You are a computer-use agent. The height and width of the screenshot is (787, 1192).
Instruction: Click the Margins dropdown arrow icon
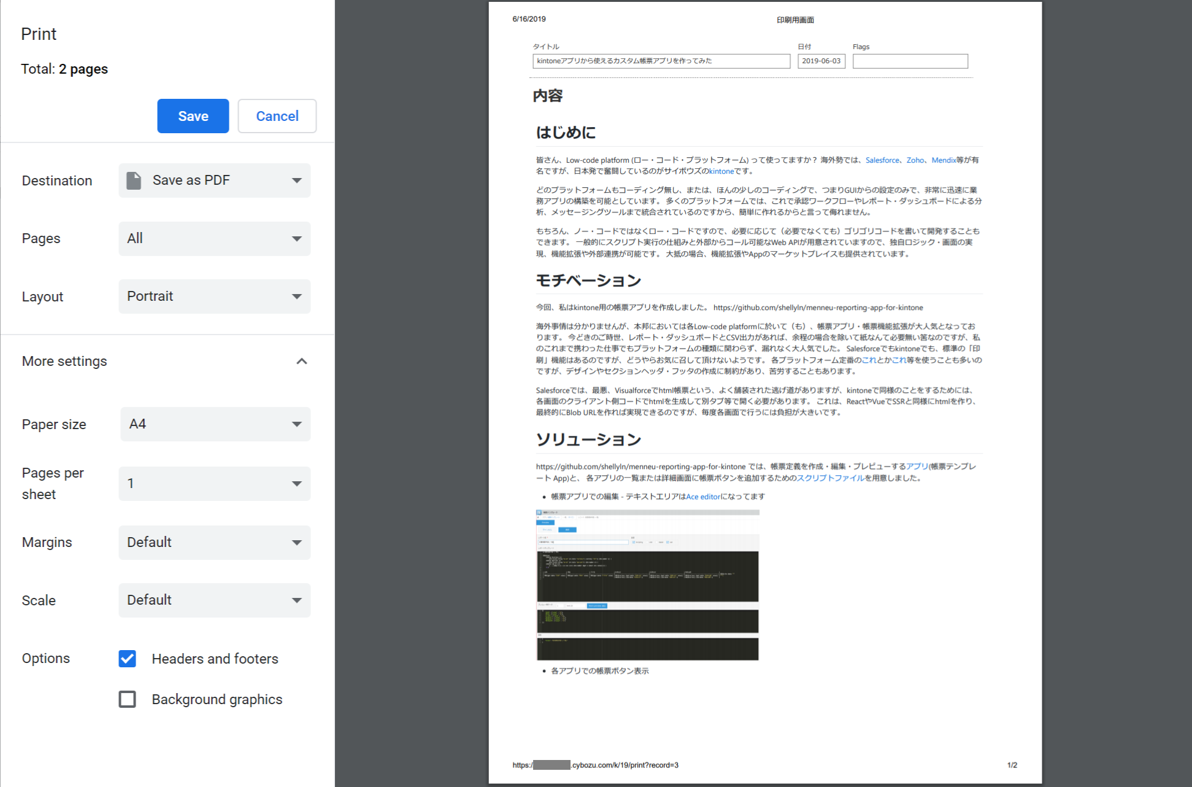(297, 543)
